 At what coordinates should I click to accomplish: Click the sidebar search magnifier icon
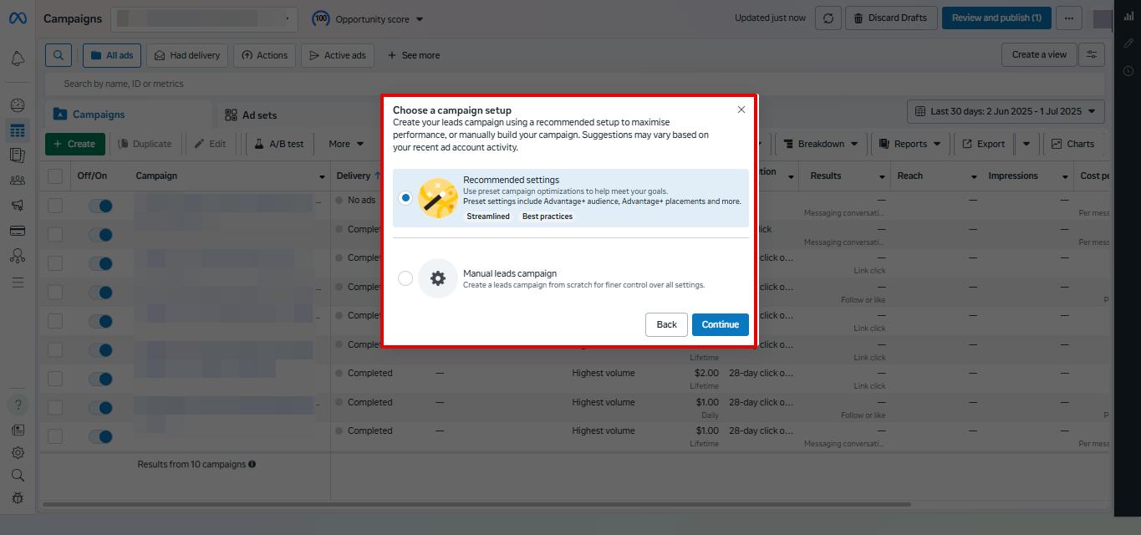[18, 475]
